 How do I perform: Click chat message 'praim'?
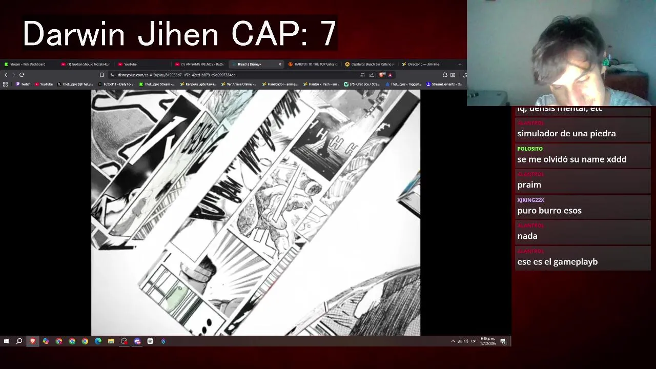coord(529,185)
